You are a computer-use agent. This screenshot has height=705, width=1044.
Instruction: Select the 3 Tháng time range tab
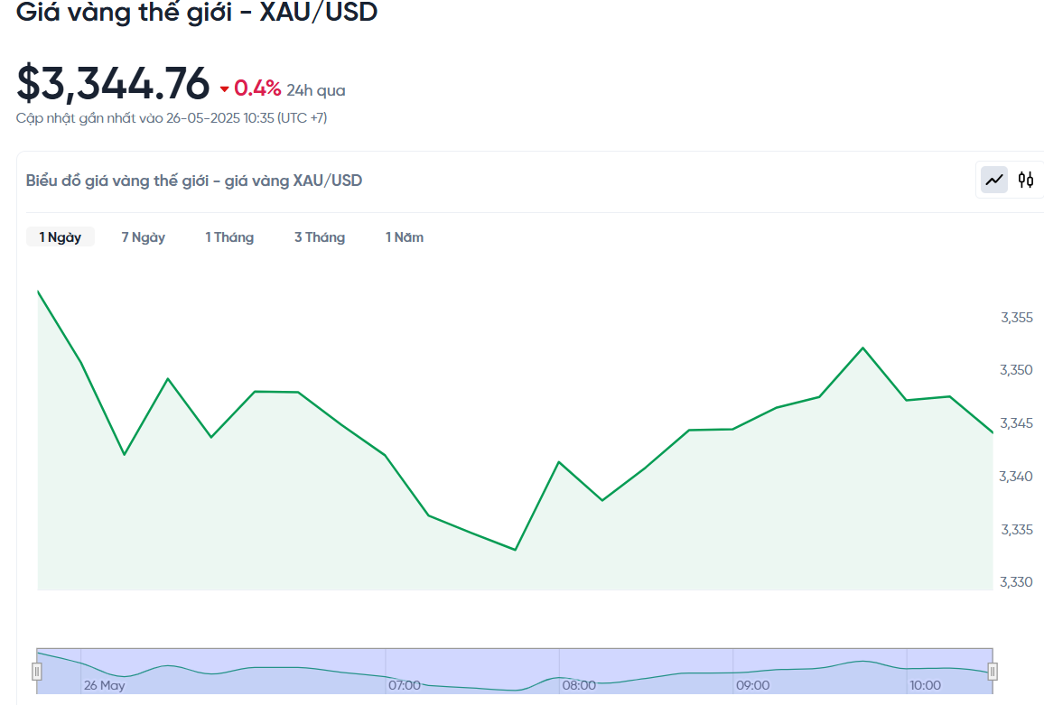pos(320,237)
